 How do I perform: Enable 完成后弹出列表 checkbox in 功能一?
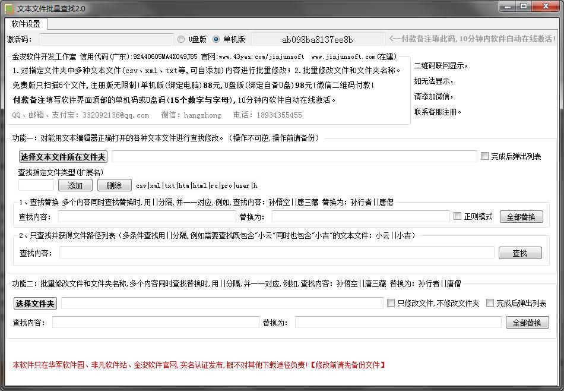click(x=485, y=156)
